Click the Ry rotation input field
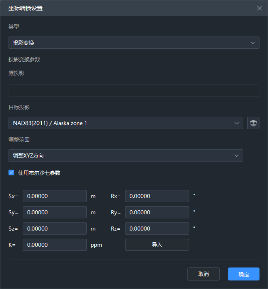268x289 pixels. [x=157, y=212]
